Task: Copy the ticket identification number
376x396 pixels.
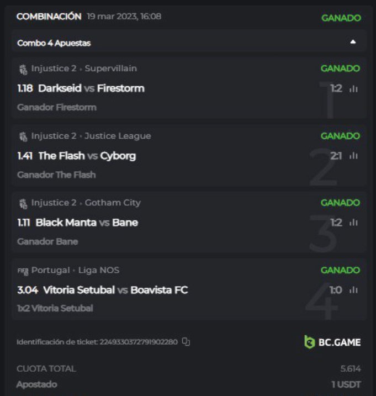Action: click(x=186, y=342)
